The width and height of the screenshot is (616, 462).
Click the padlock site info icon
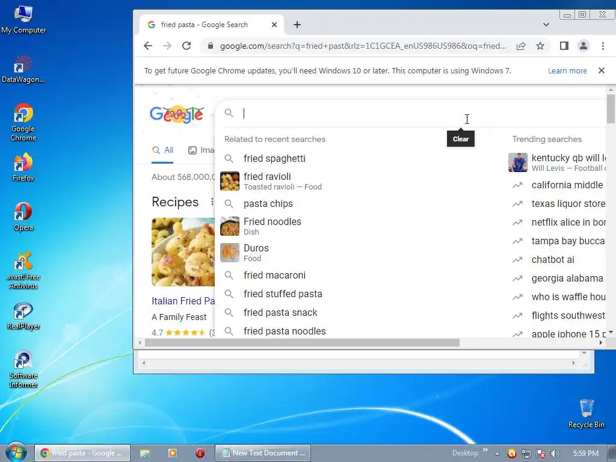(211, 46)
